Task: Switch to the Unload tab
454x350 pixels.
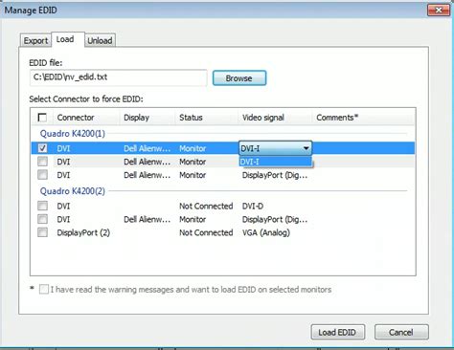Action: 100,41
